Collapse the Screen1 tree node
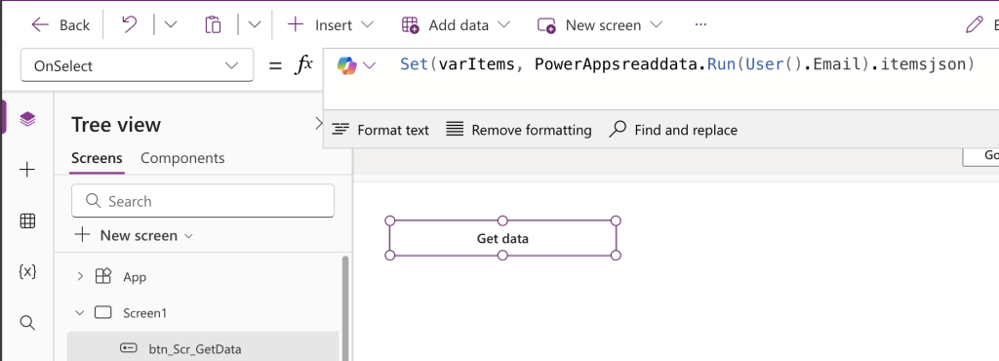Viewport: 999px width, 361px height. point(80,312)
